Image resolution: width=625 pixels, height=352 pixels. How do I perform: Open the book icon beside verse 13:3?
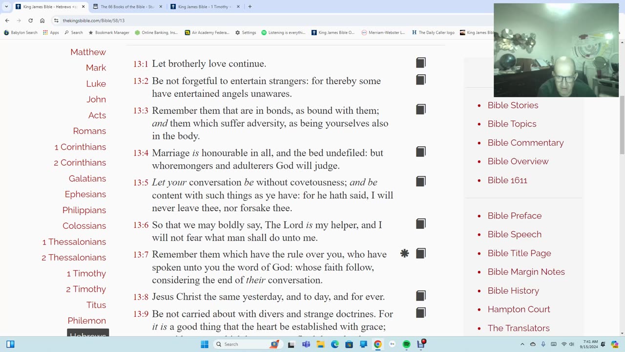click(421, 110)
